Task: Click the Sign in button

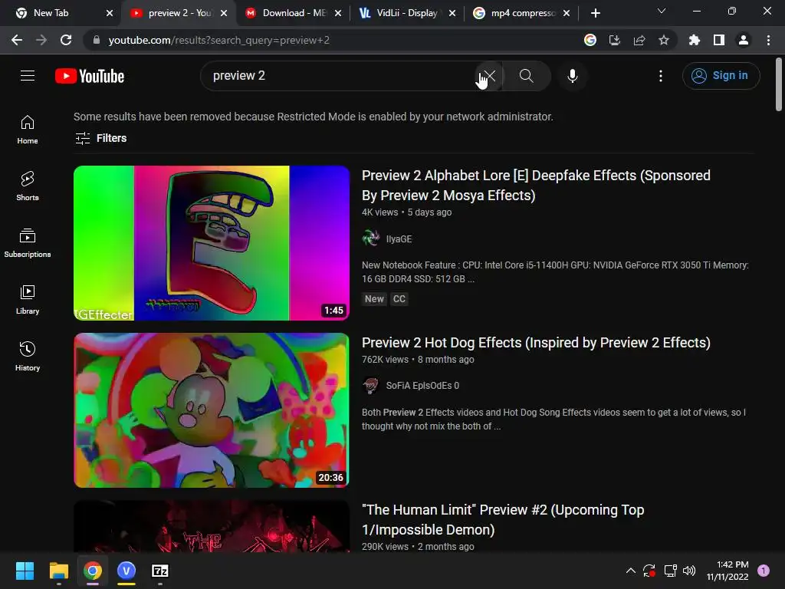Action: 721,76
